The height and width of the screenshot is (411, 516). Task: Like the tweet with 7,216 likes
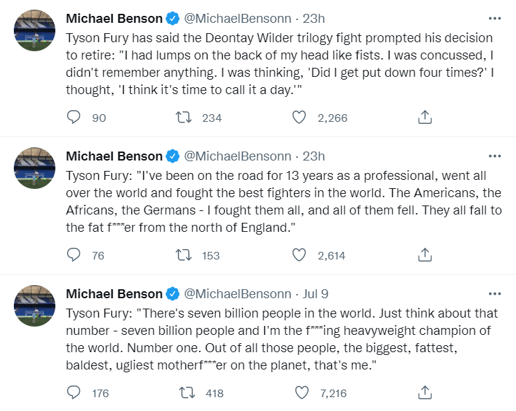pyautogui.click(x=302, y=393)
